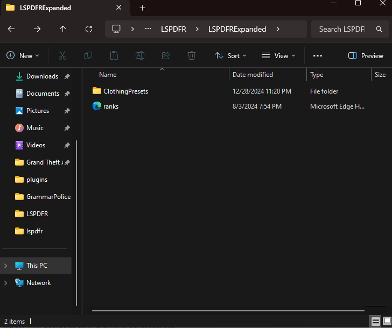Click the Copy icon
The width and height of the screenshot is (392, 328).
pyautogui.click(x=88, y=55)
